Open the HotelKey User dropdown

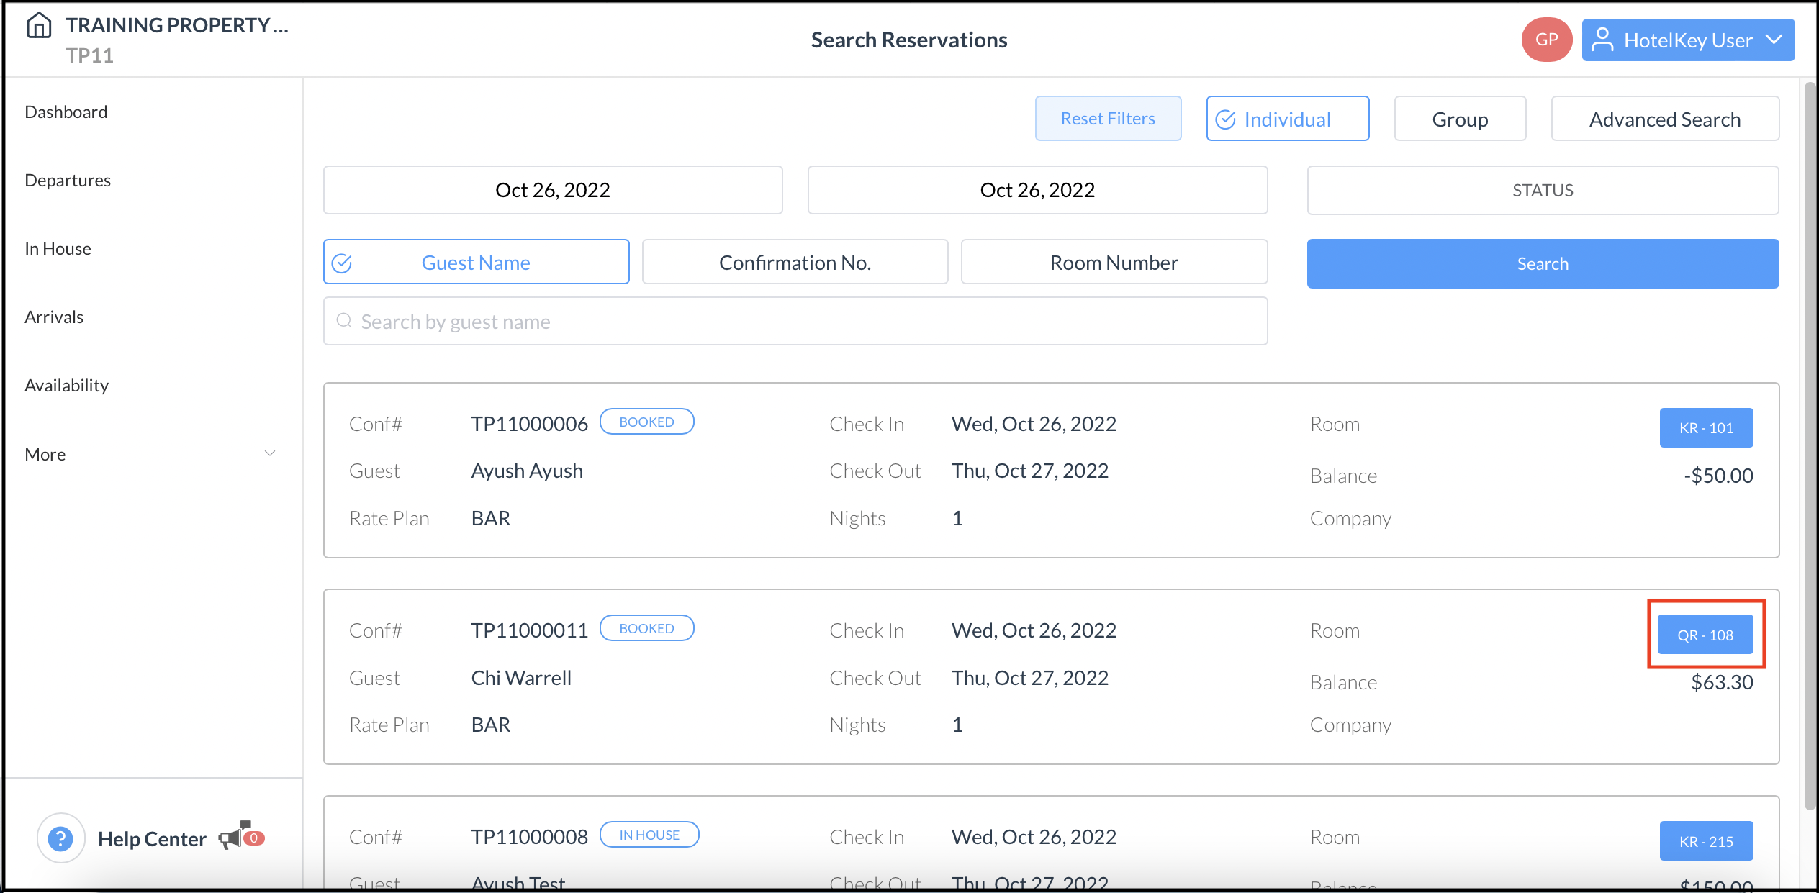point(1774,40)
